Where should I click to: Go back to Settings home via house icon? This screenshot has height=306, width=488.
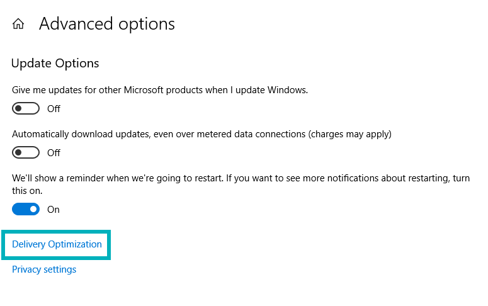18,25
